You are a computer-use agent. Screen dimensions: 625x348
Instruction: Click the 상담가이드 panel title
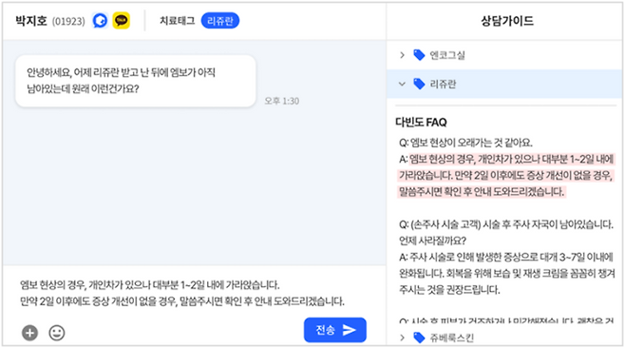(507, 21)
